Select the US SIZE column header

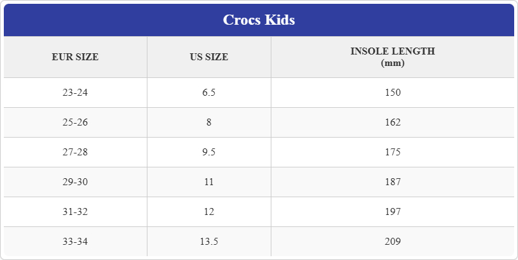(208, 57)
